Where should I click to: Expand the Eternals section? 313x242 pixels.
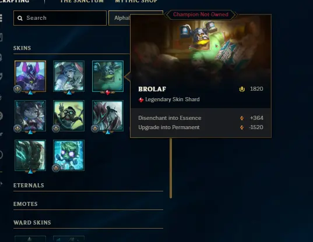click(x=88, y=186)
